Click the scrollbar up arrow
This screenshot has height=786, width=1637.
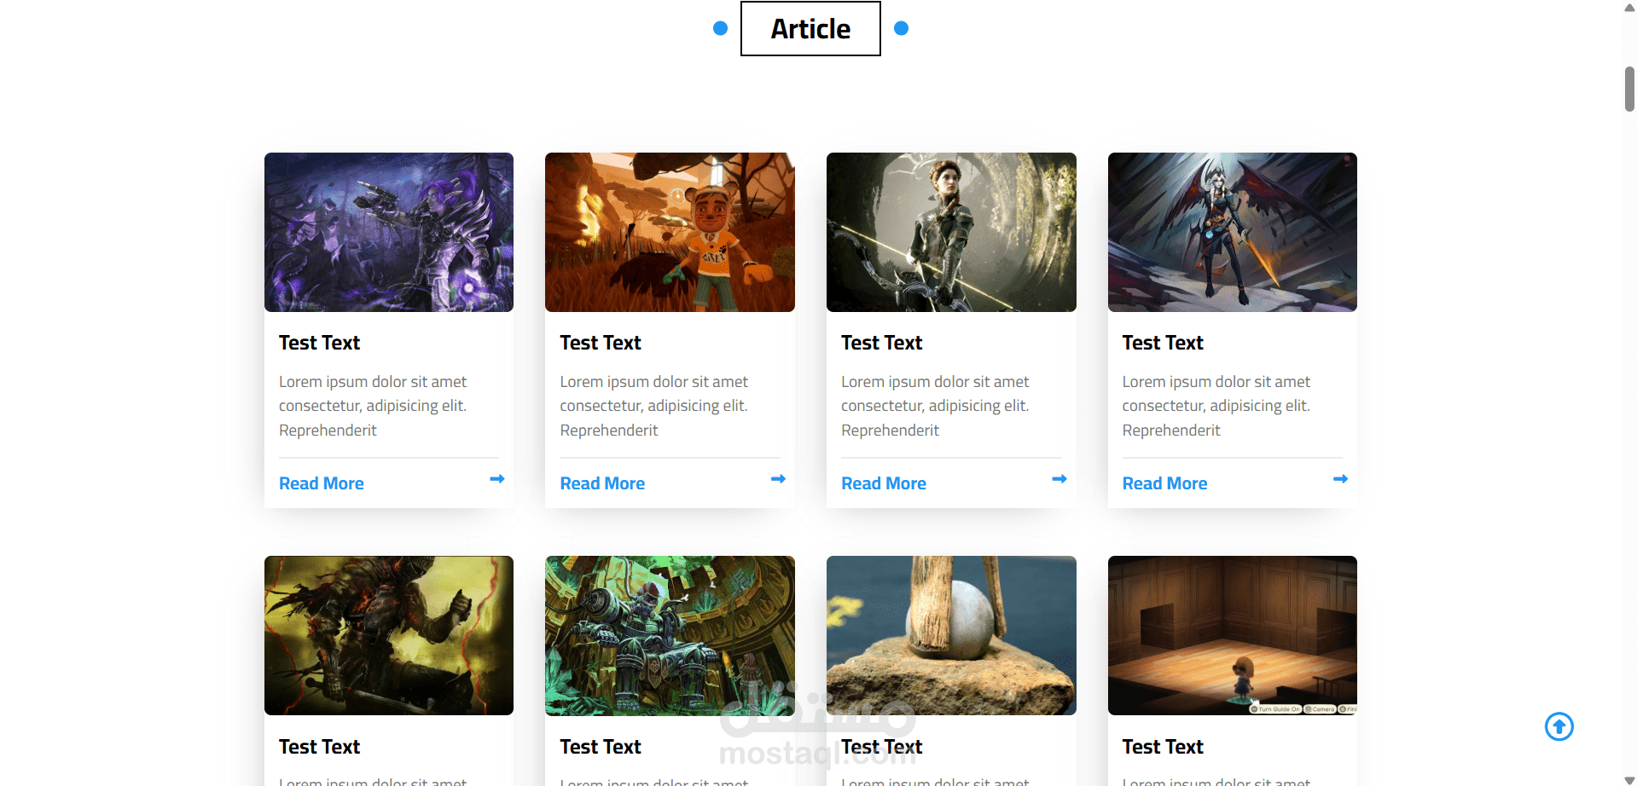click(x=1629, y=7)
